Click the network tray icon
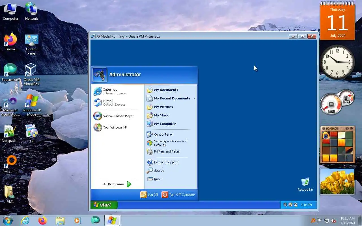Viewport: 362px width, 226px height. pos(327,221)
